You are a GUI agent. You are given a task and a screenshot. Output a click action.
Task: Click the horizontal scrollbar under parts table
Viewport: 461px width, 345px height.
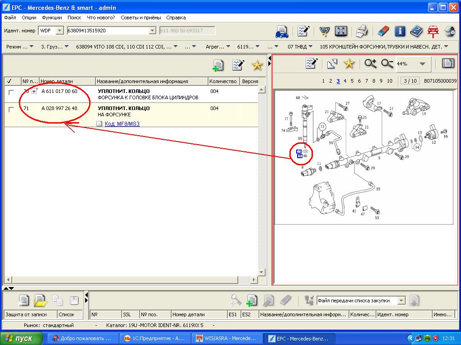(125, 280)
